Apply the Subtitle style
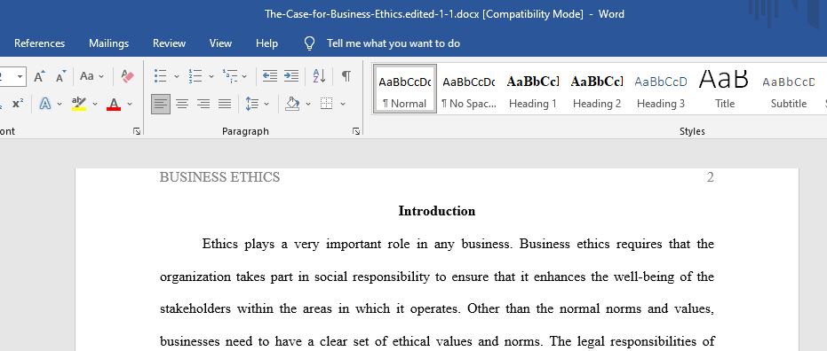The height and width of the screenshot is (351, 827). (789, 89)
